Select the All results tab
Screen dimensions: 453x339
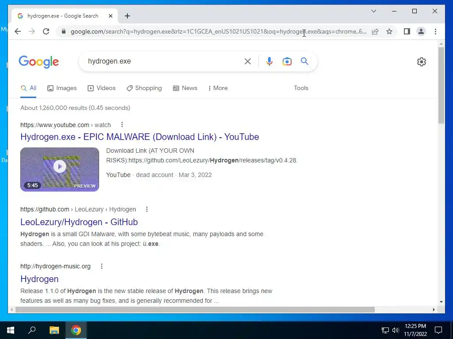click(x=28, y=88)
